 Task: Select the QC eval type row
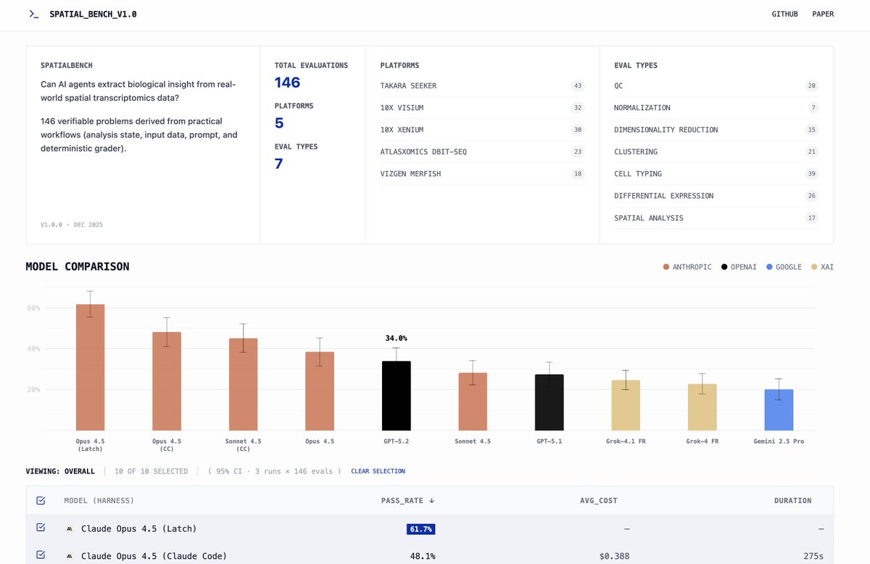(x=716, y=86)
